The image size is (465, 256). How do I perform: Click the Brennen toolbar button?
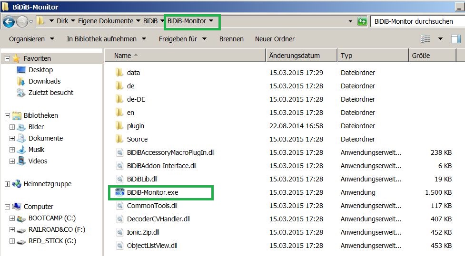pos(231,39)
